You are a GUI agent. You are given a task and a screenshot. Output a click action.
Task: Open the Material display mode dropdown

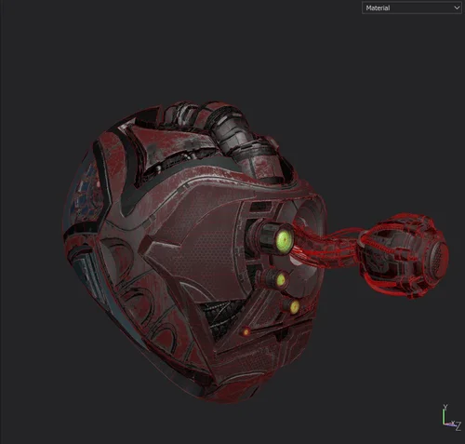coord(412,7)
